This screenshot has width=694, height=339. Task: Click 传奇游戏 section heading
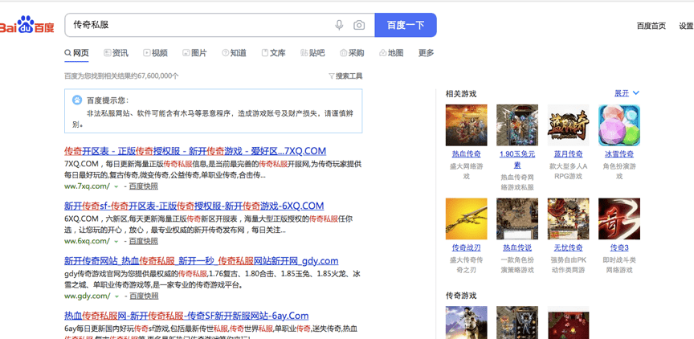[461, 295]
